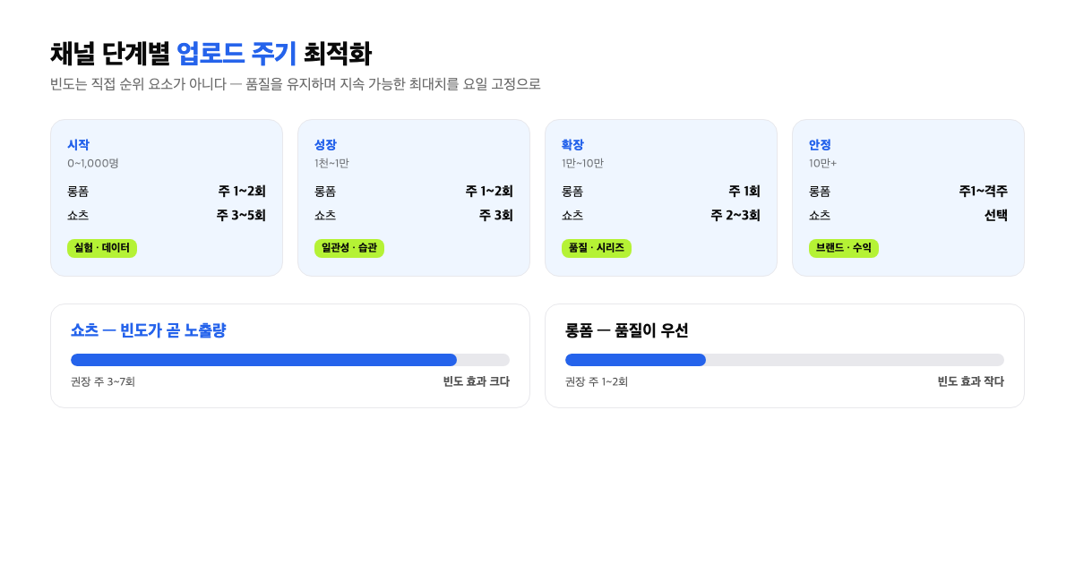This screenshot has width=1075, height=573.
Task: Click the 쇼츠 — 빈도가 곧 노출량 heading
Action: [x=148, y=330]
